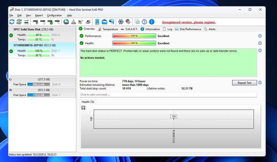The height and width of the screenshot is (162, 277).
Task: Click the computer with drive toolbar icon
Action: pos(88,22)
